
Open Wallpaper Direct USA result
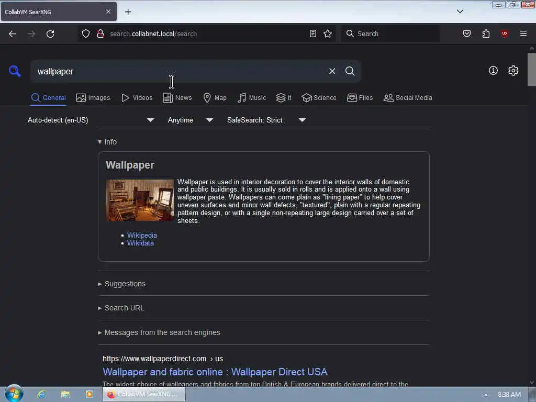(x=215, y=372)
